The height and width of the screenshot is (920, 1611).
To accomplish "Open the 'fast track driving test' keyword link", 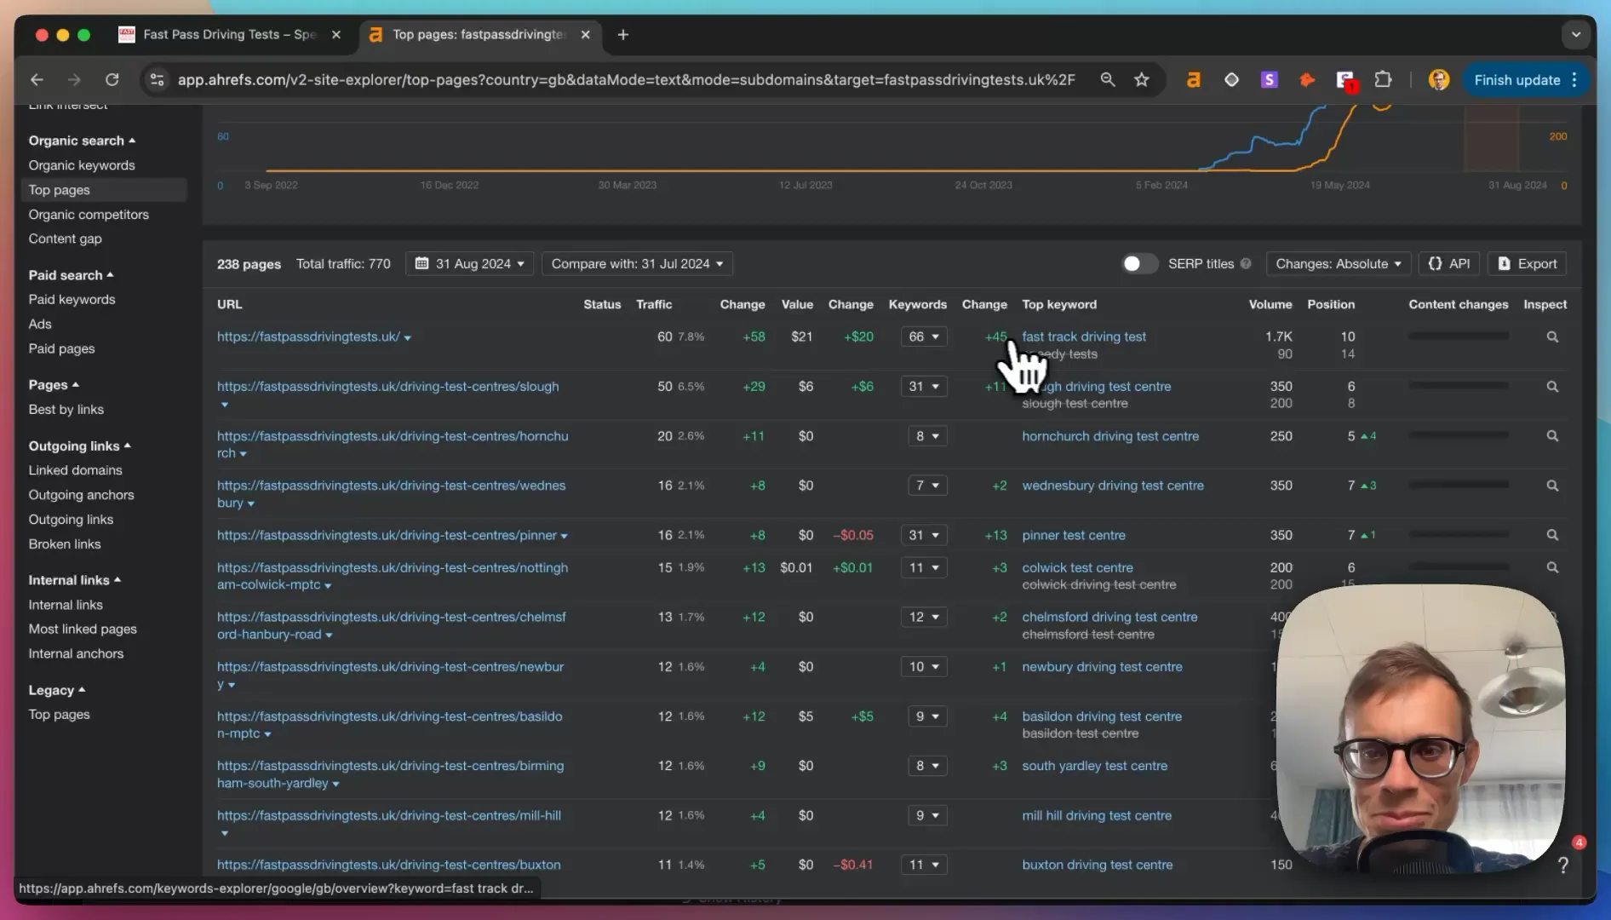I will pos(1084,337).
